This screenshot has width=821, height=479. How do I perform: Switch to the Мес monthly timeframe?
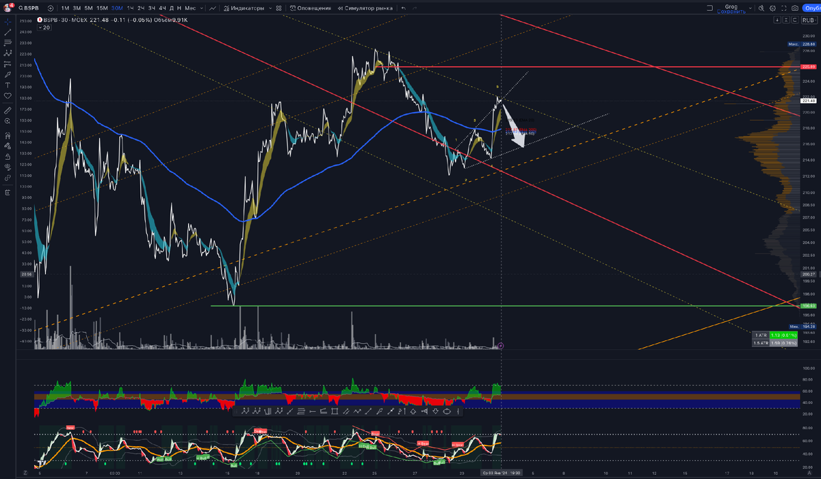[191, 8]
